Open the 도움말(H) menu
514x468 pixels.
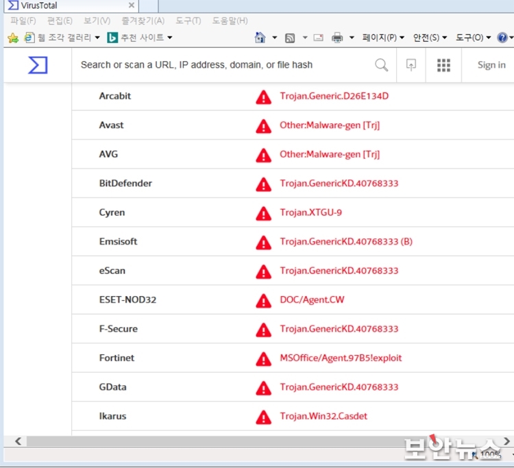click(x=230, y=21)
